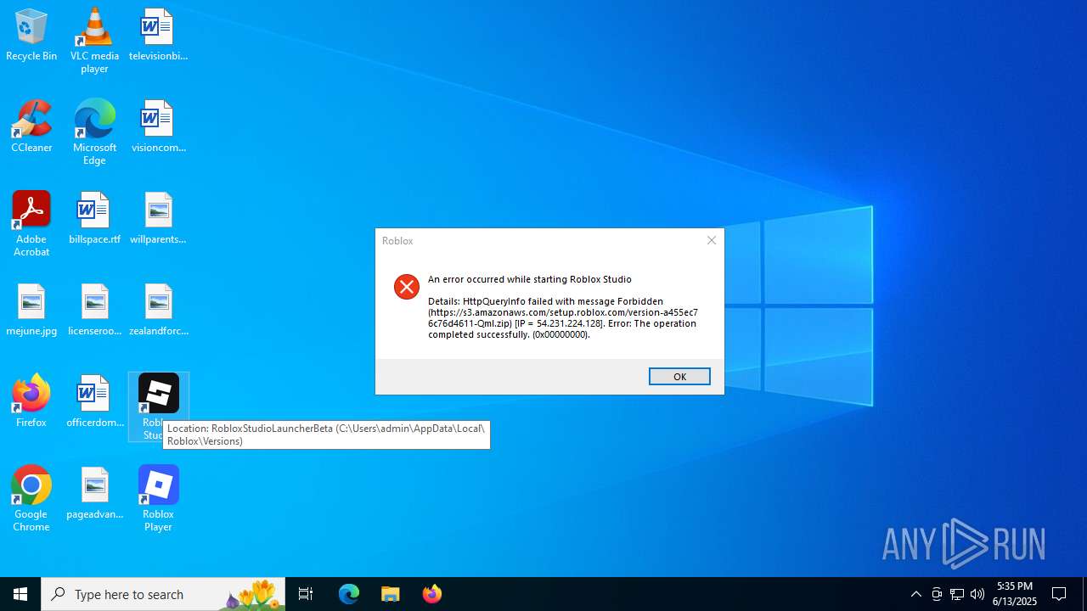Close the Roblox error dialog
This screenshot has width=1087, height=611.
click(x=712, y=240)
